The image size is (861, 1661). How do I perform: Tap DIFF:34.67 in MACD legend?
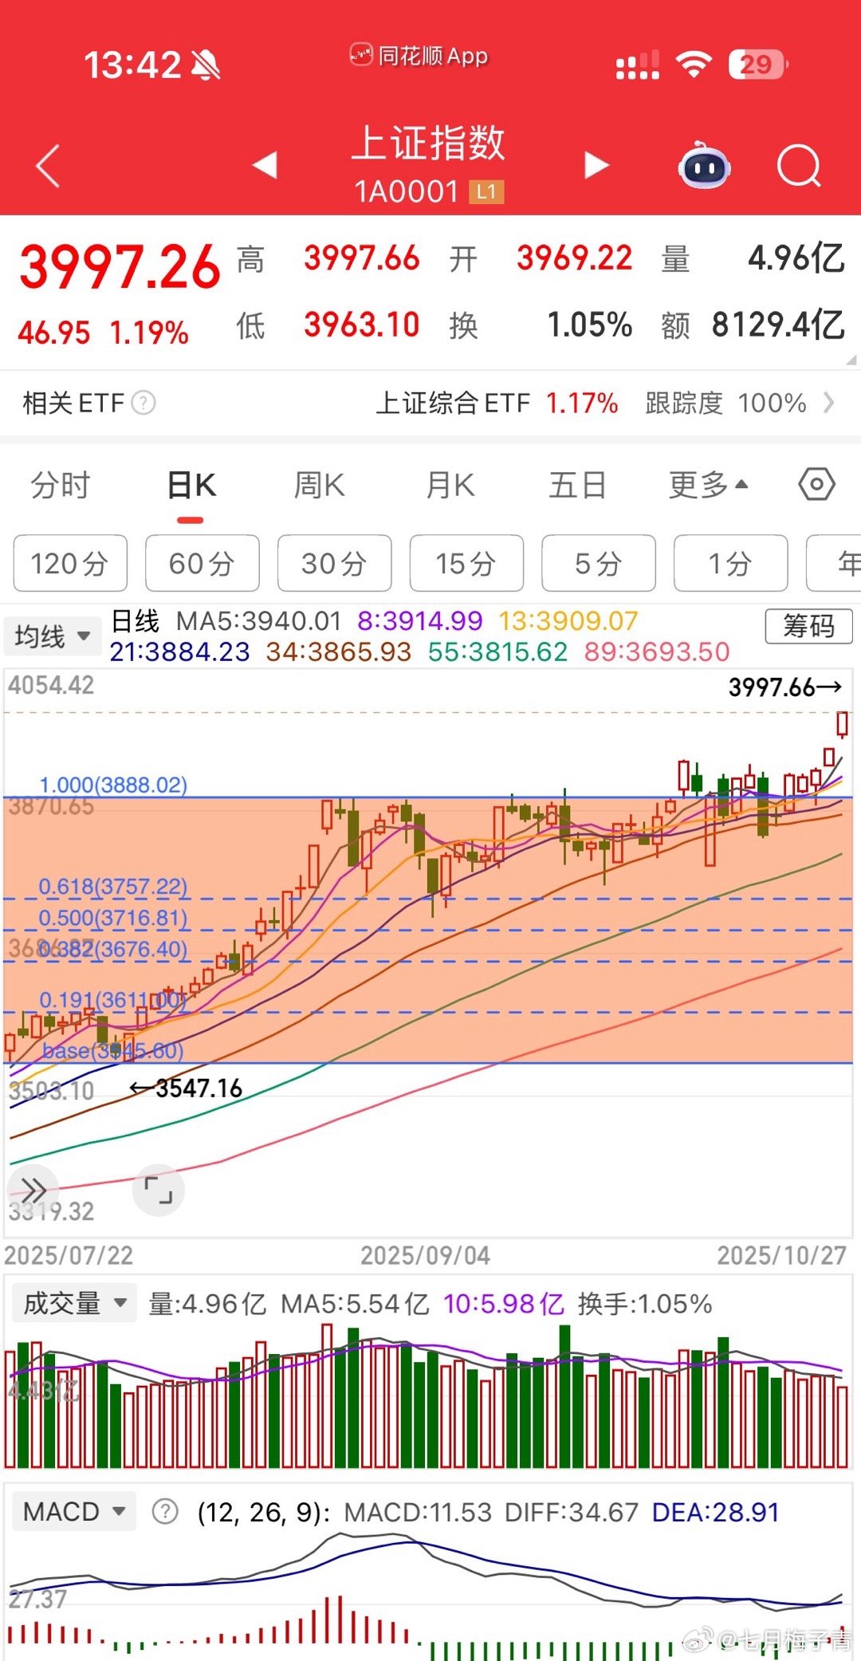572,1512
